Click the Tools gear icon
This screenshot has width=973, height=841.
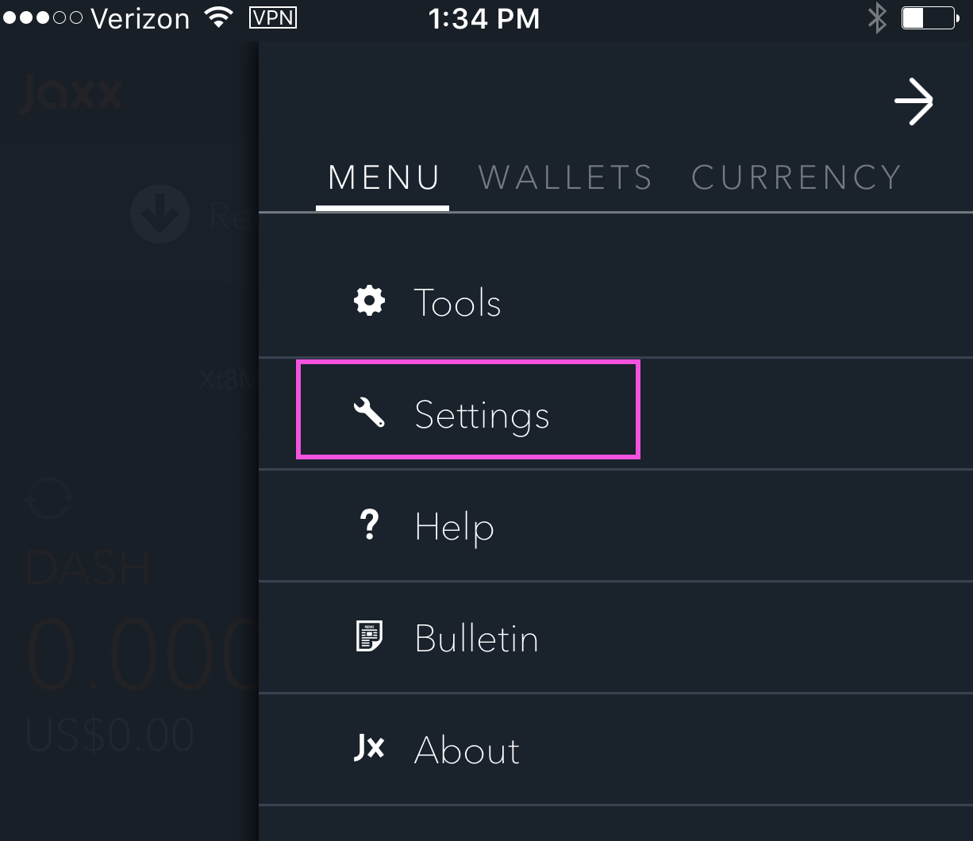(x=369, y=301)
